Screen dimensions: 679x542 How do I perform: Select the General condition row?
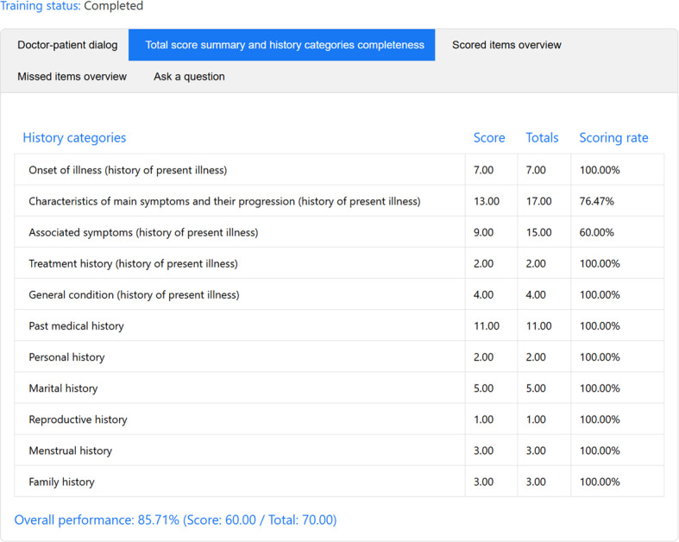coord(134,294)
